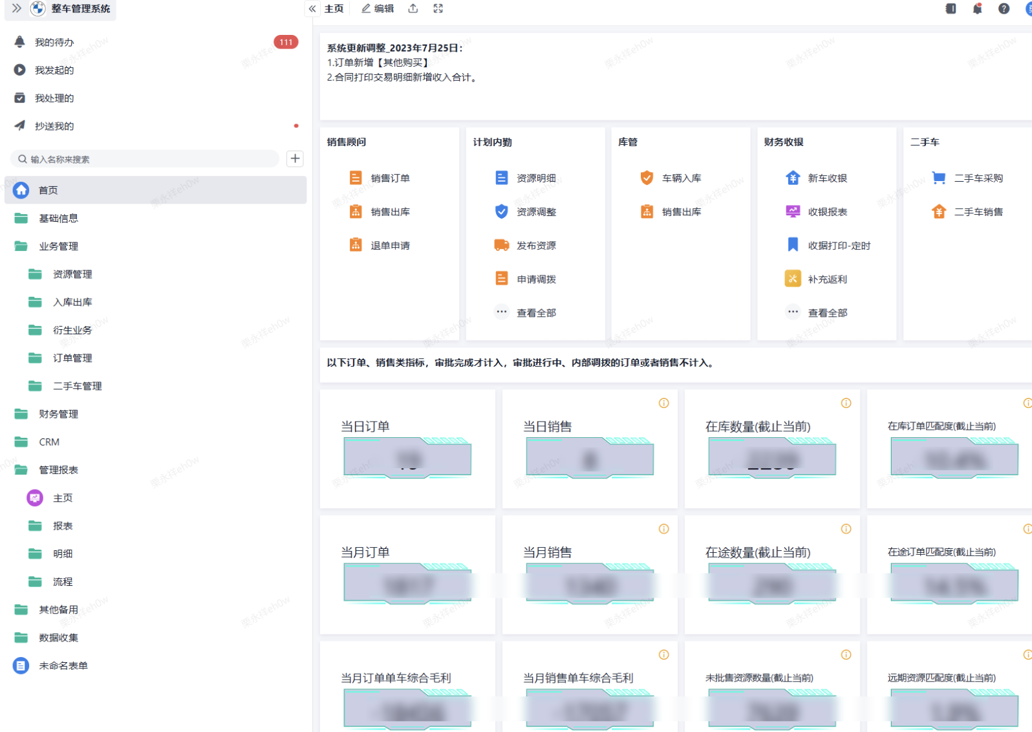Open 发布资源 truck icon
1032x732 pixels.
click(502, 245)
